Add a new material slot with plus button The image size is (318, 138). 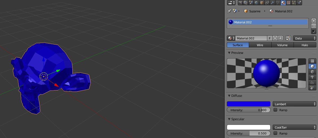[x=313, y=21]
